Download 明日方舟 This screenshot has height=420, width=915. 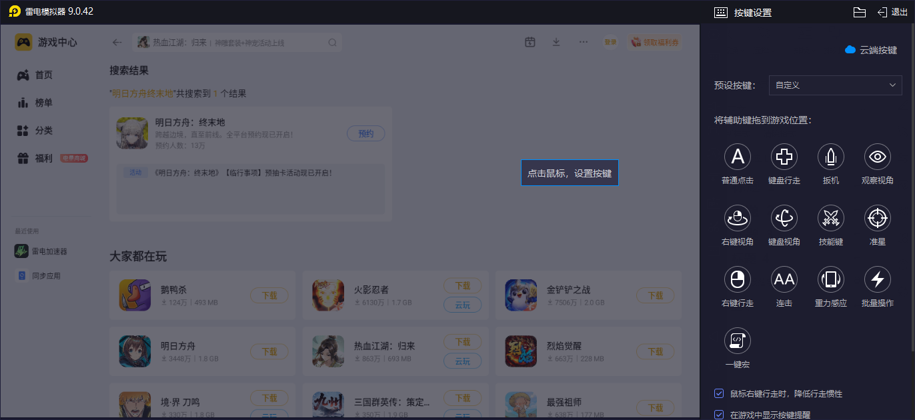[269, 352]
